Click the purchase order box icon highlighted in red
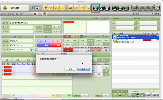Screen dimensions: 163x100 [96, 8]
